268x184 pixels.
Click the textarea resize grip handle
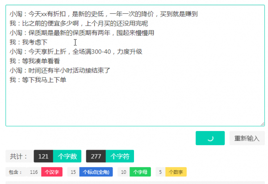263,124
